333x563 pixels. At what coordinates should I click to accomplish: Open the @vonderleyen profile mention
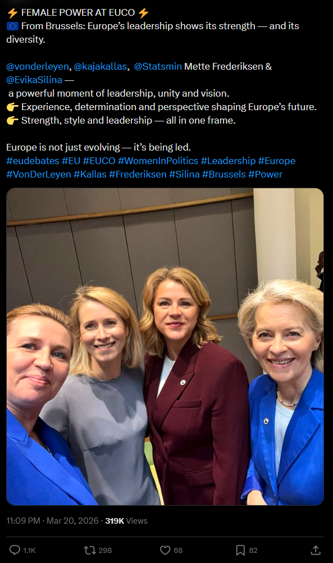37,66
